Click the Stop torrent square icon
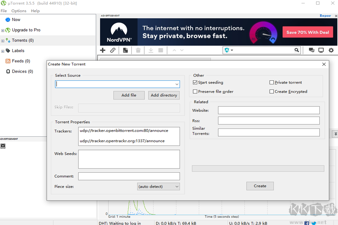Screen dimensions: 338x225 click(161, 50)
